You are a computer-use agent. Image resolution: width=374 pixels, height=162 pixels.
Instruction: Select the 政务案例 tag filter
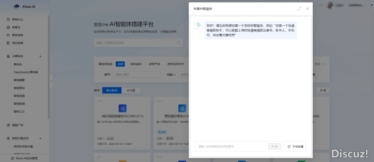click(136, 64)
